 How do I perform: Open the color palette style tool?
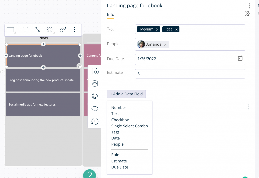tap(49, 30)
